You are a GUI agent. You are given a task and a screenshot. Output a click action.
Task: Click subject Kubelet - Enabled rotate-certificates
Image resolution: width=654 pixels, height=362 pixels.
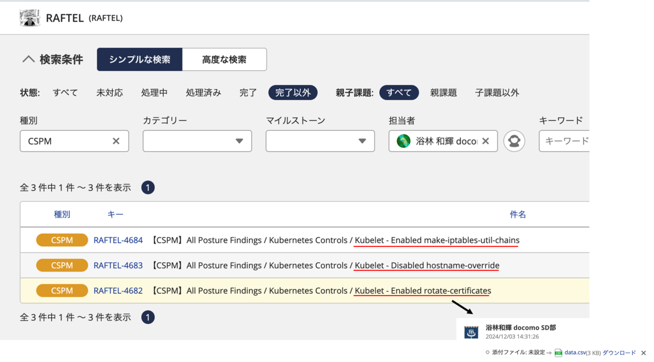(x=423, y=291)
